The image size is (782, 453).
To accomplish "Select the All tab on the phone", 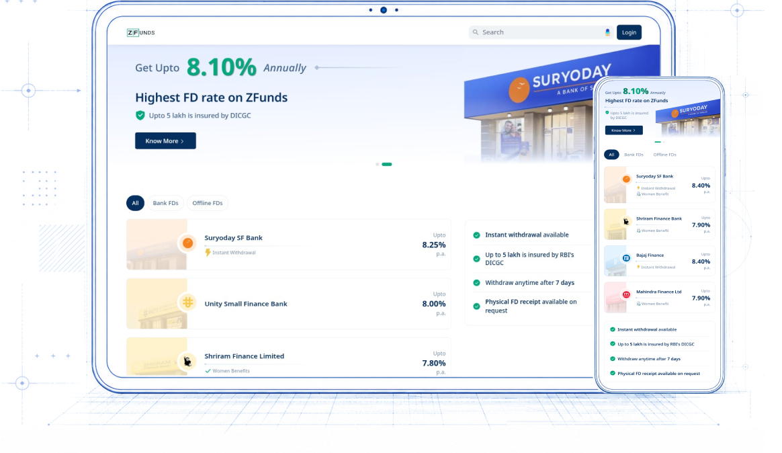I will point(611,155).
